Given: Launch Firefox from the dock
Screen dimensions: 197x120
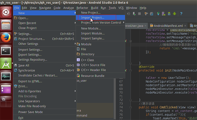Looking at the screenshot, I should point(6,37).
